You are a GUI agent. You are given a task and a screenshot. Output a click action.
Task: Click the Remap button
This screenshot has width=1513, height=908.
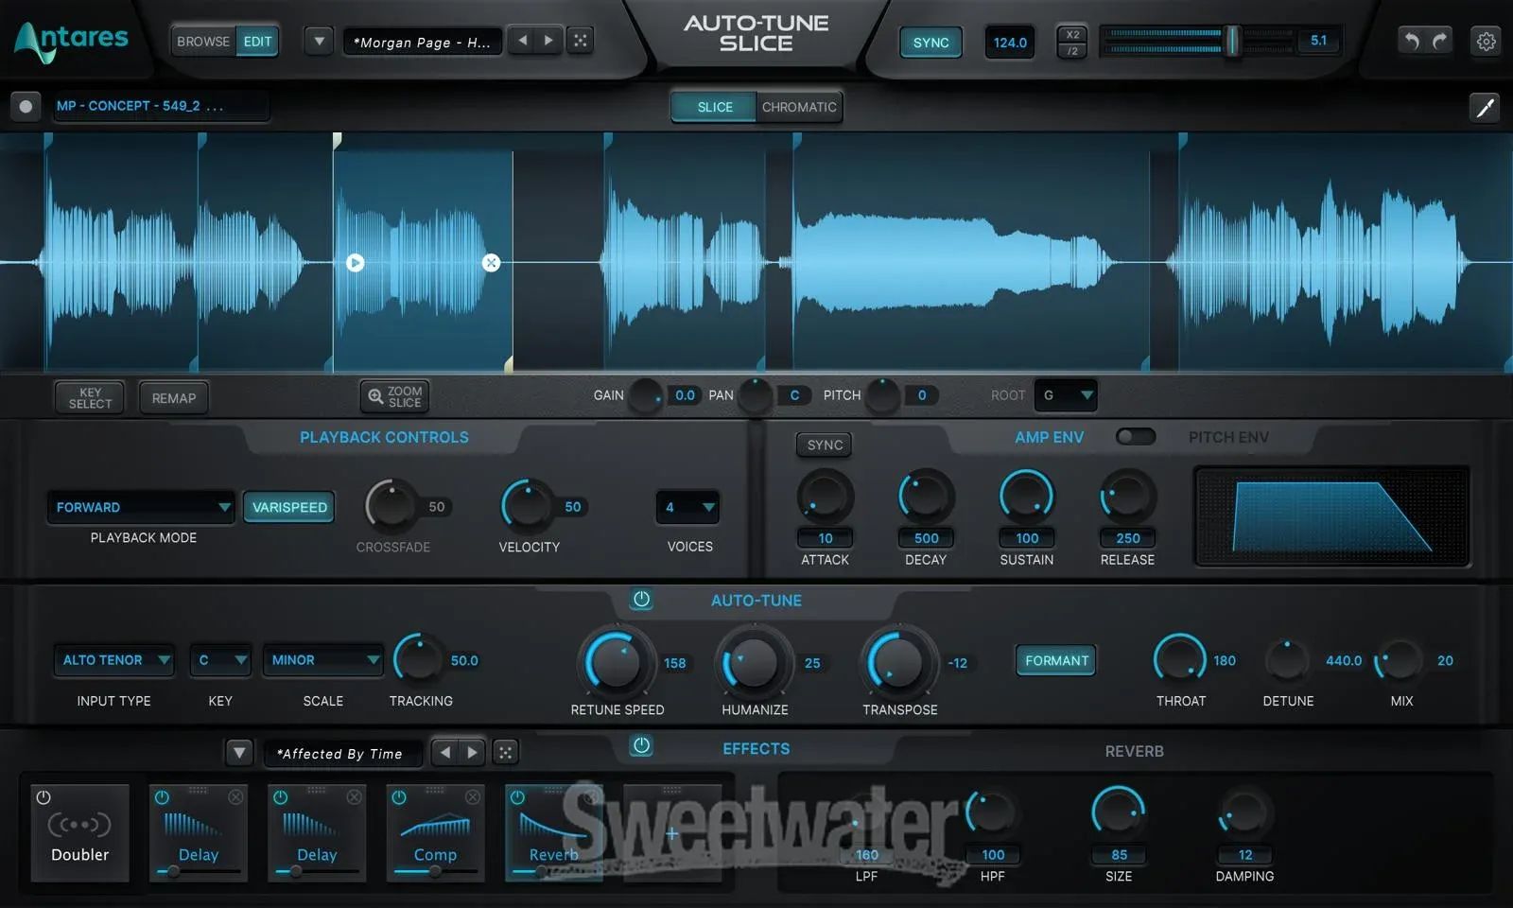pyautogui.click(x=174, y=398)
